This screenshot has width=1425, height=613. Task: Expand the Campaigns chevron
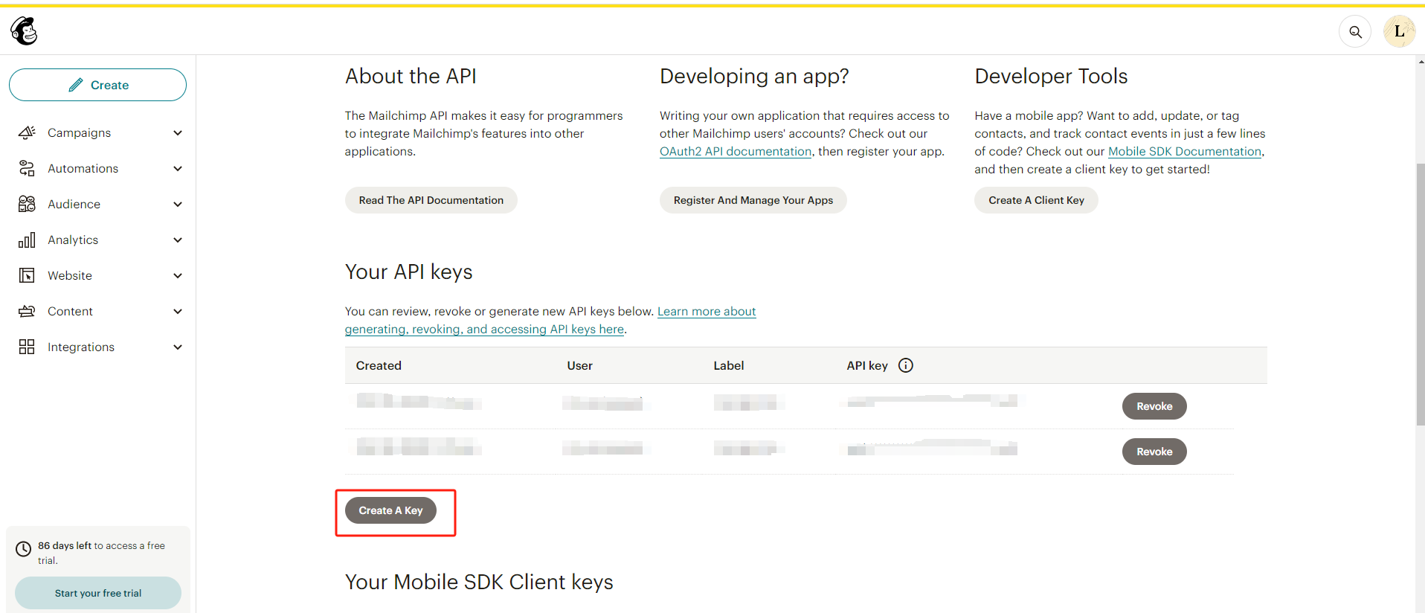(x=178, y=132)
